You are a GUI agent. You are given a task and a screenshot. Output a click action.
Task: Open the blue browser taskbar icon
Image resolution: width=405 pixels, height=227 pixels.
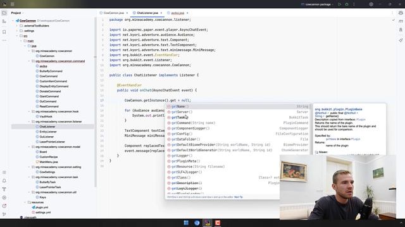coord(197,223)
